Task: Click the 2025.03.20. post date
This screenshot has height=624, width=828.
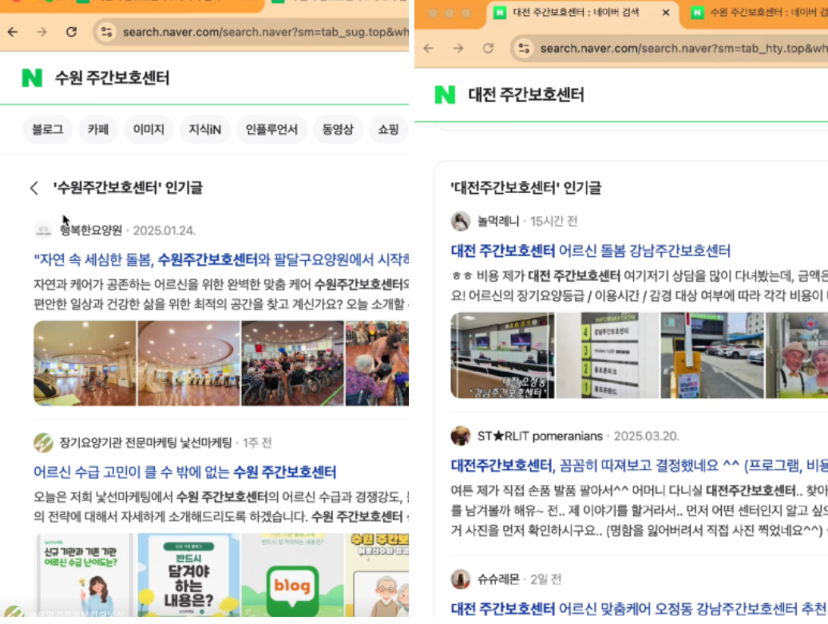Action: 646,436
